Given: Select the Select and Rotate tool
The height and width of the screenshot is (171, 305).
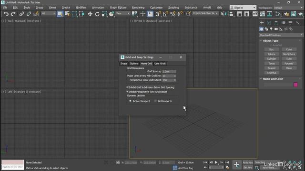Looking at the screenshot, I should coord(97,14).
